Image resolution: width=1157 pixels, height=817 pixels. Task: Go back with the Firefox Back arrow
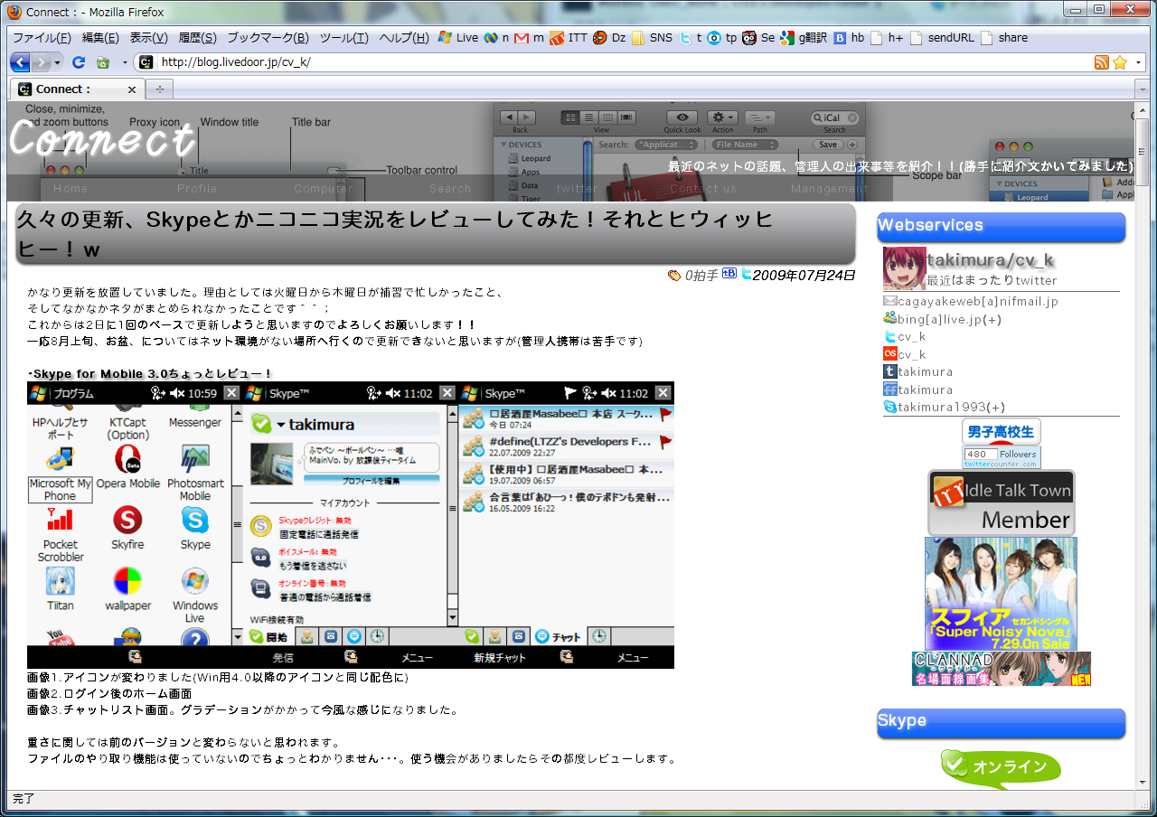(x=20, y=62)
